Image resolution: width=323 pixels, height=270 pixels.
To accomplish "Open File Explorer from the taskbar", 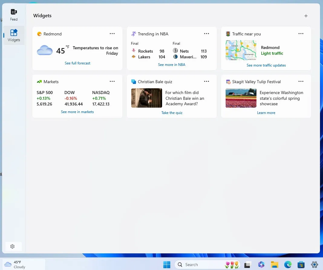I will 274,265.
